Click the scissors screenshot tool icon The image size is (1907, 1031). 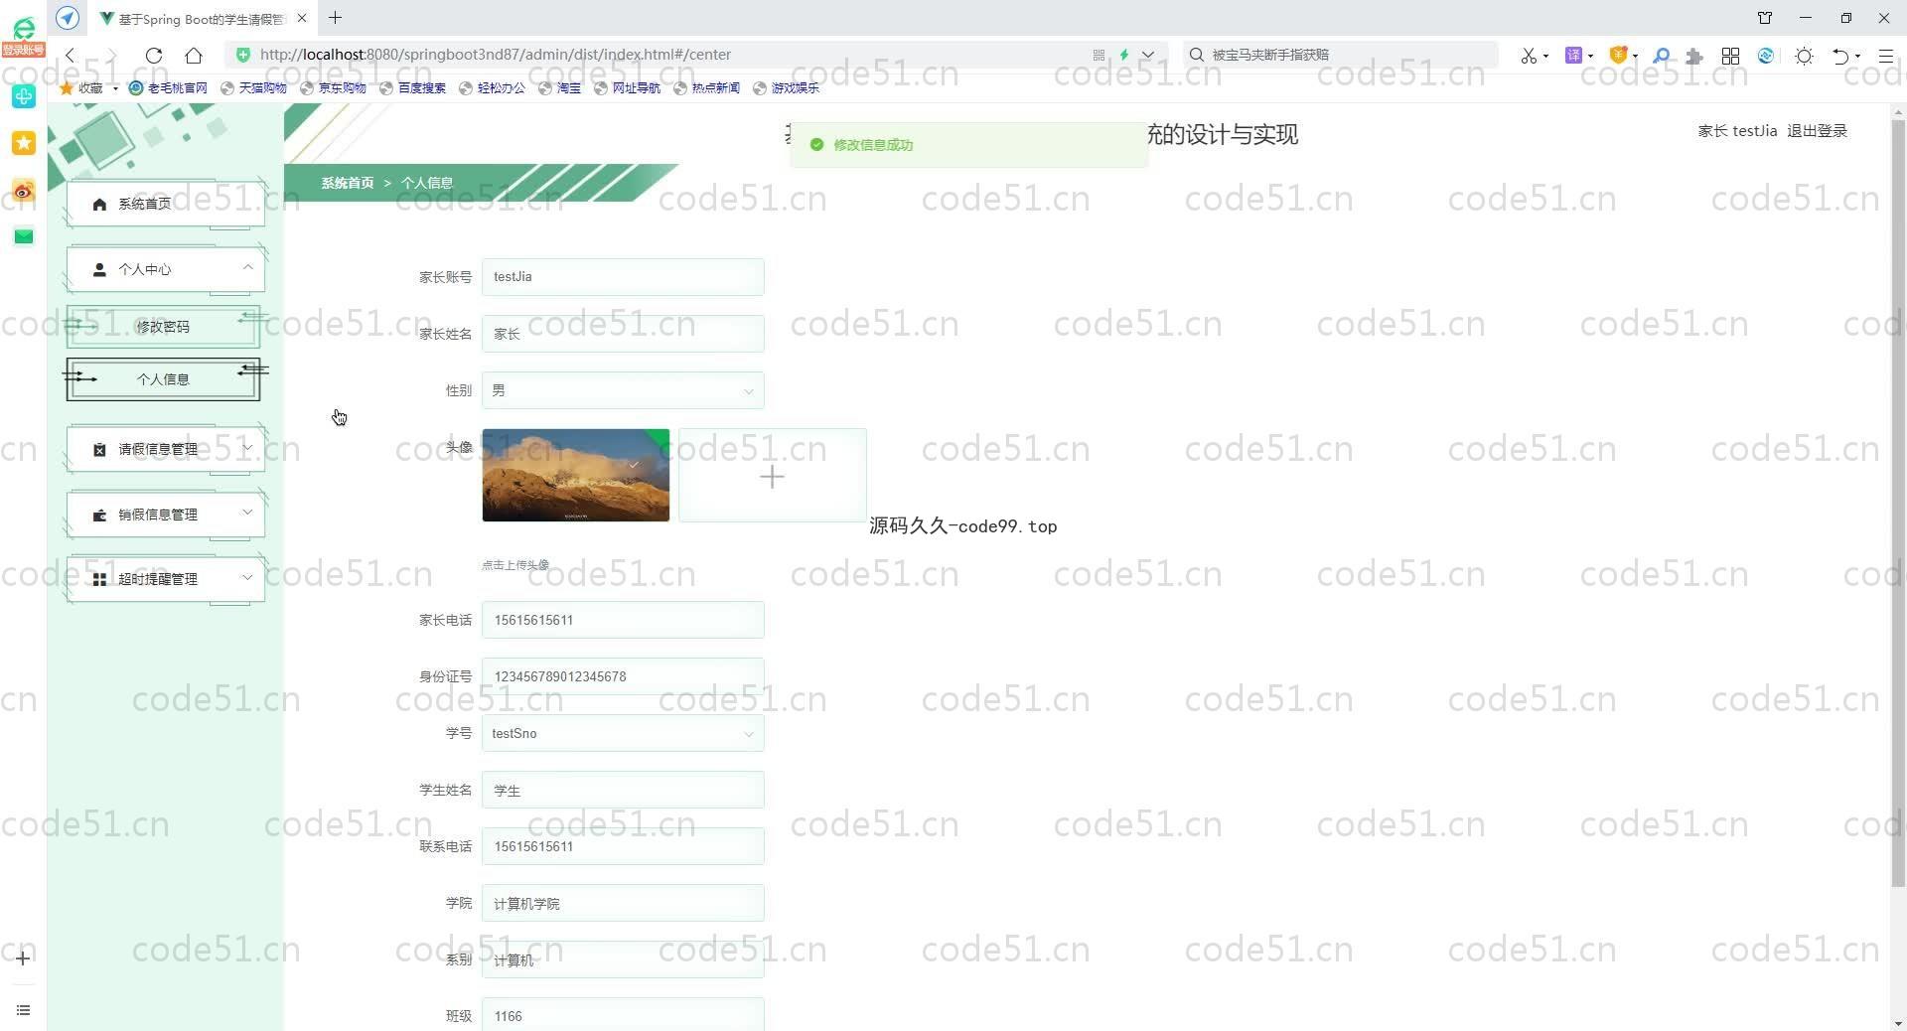1528,56
